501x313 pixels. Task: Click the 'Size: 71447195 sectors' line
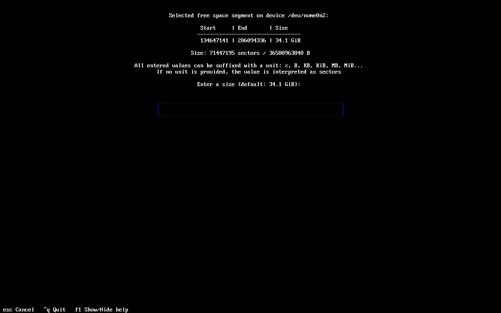[250, 53]
